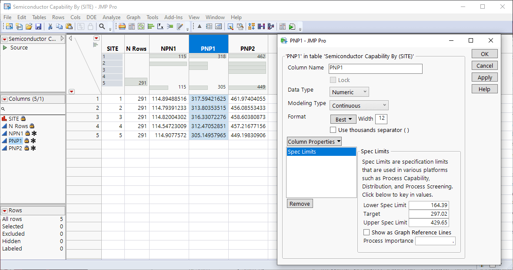Select the magnifier zoom tool in toolbar
This screenshot has height=270, width=513.
tap(102, 26)
